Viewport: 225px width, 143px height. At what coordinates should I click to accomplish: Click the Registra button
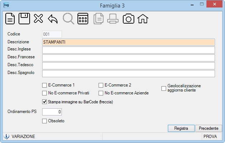point(181,128)
